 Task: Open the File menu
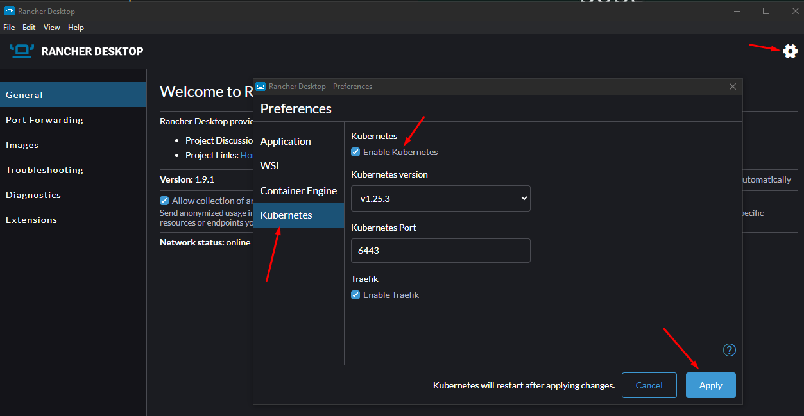tap(9, 28)
